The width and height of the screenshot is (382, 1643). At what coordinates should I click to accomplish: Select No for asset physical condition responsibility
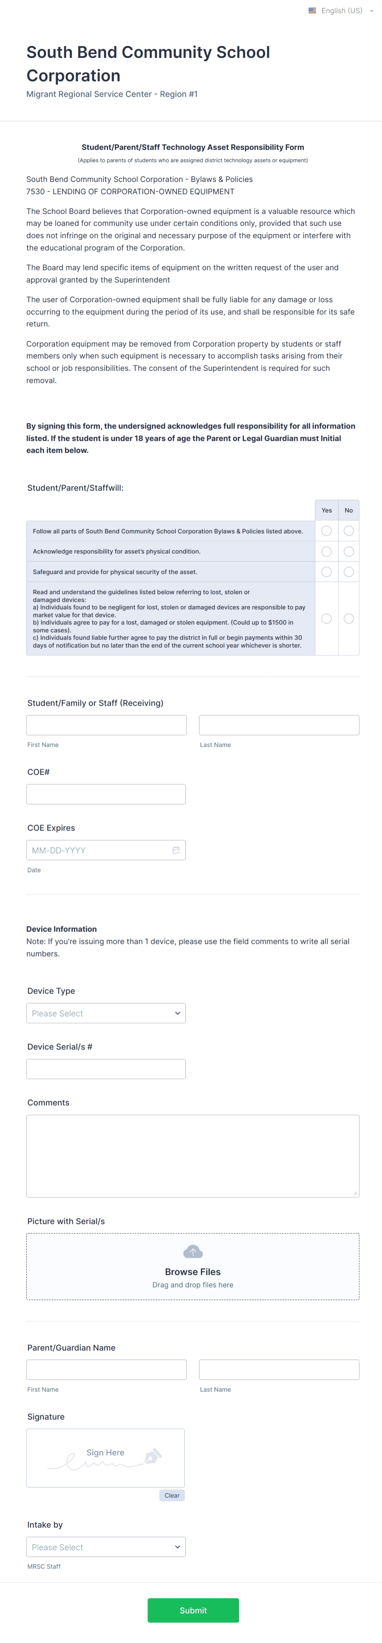click(x=349, y=551)
